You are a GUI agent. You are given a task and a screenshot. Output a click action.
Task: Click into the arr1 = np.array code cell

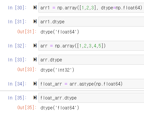click(91, 8)
